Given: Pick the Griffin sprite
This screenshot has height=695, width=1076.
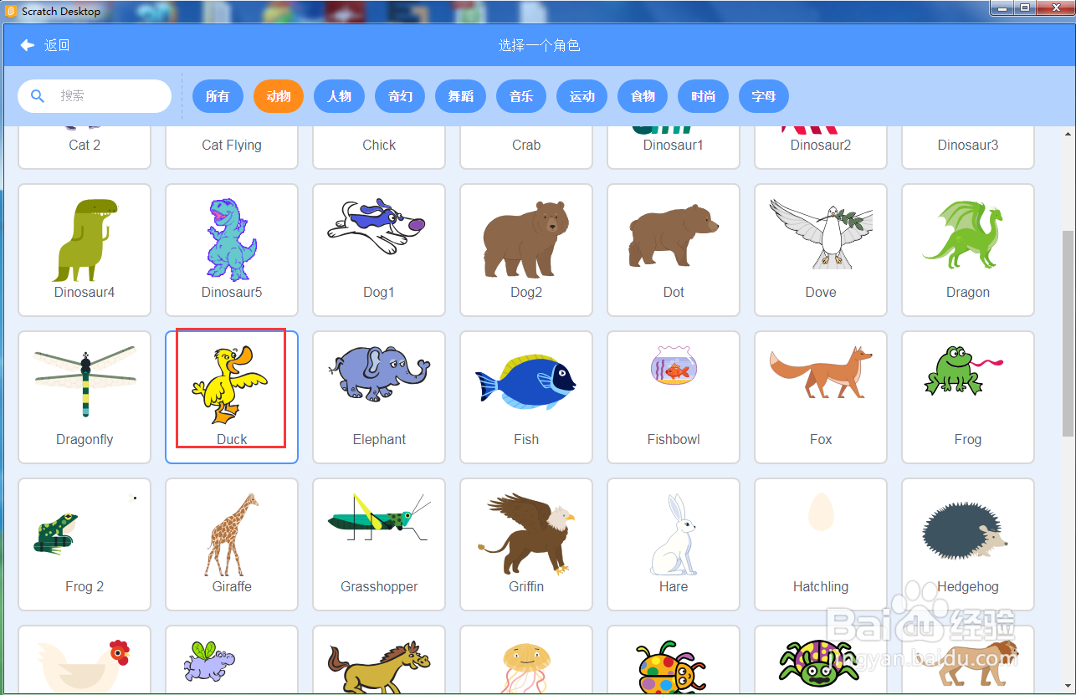Looking at the screenshot, I should point(526,544).
